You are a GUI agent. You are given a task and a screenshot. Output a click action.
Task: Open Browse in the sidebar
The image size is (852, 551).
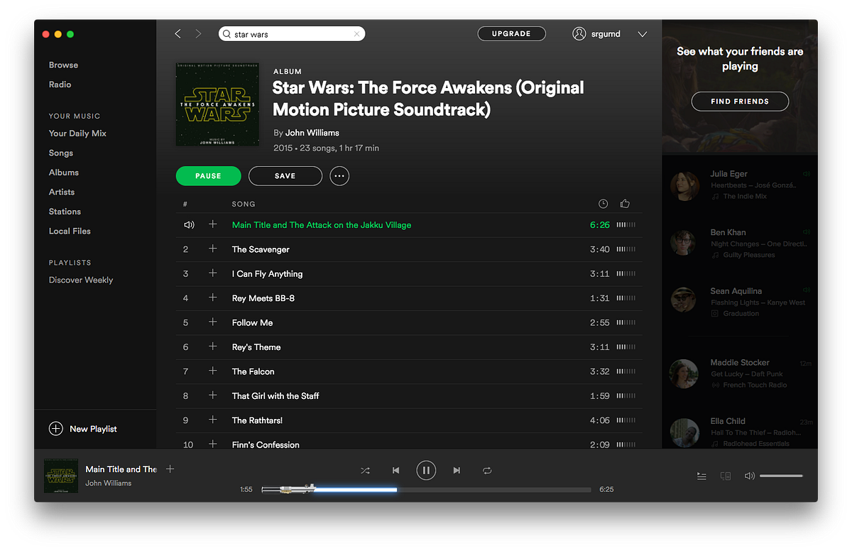tap(63, 65)
